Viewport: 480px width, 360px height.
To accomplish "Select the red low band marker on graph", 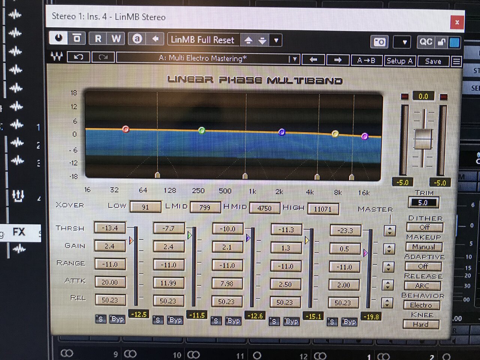I will (x=126, y=129).
